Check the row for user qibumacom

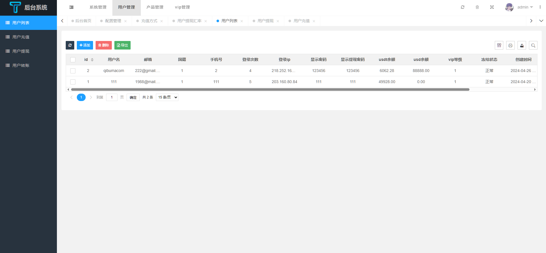pos(73,71)
